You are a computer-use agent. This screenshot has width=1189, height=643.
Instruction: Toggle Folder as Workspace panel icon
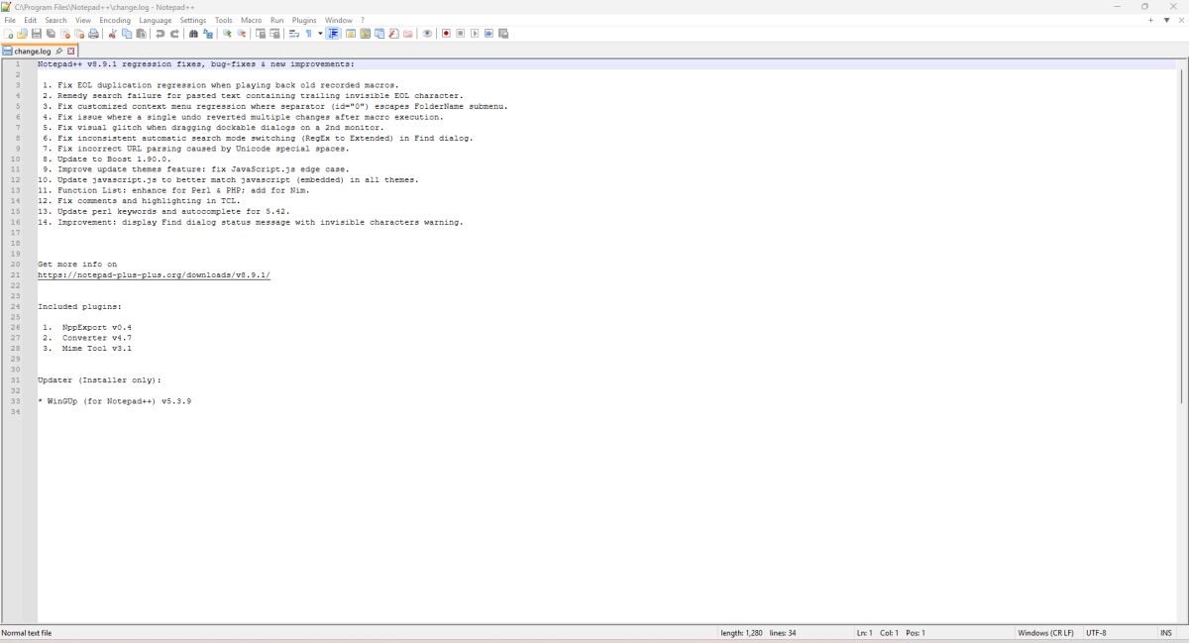(x=407, y=33)
